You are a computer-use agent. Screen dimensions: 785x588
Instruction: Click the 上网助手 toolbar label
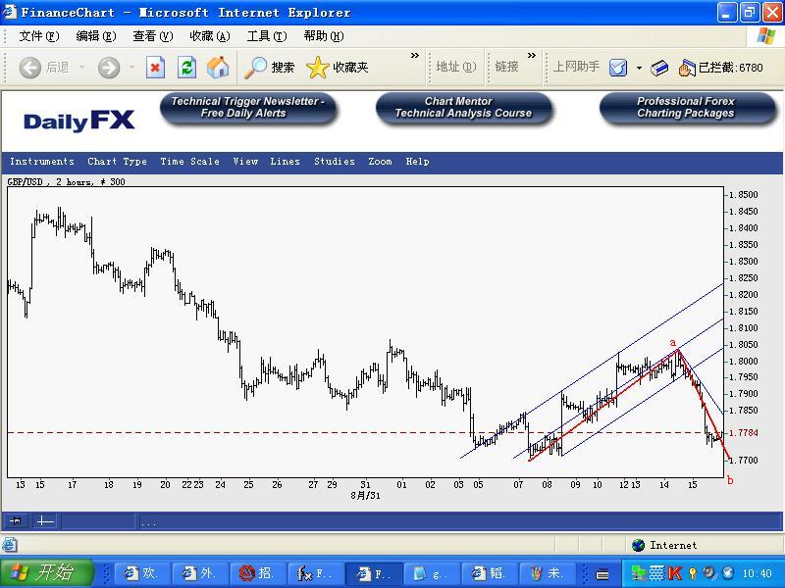[x=576, y=67]
